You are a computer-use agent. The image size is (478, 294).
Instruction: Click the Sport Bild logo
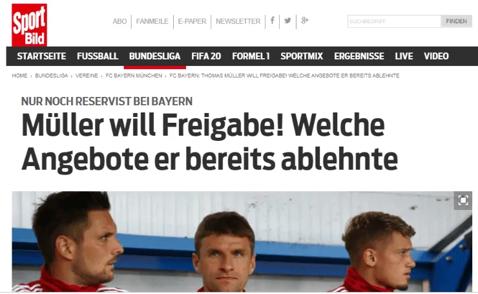pos(29,25)
